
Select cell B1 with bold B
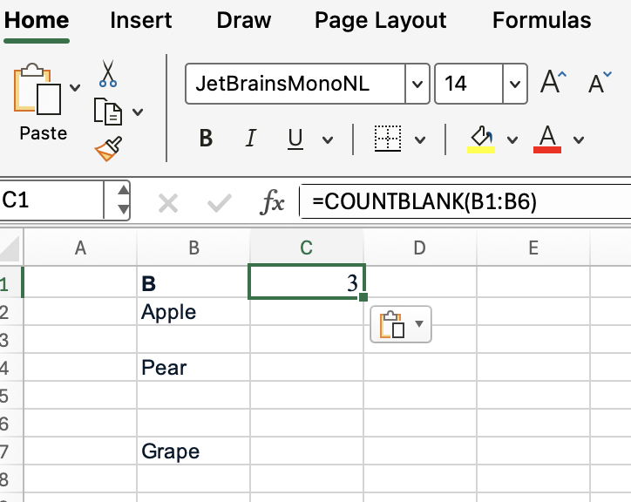click(x=193, y=283)
